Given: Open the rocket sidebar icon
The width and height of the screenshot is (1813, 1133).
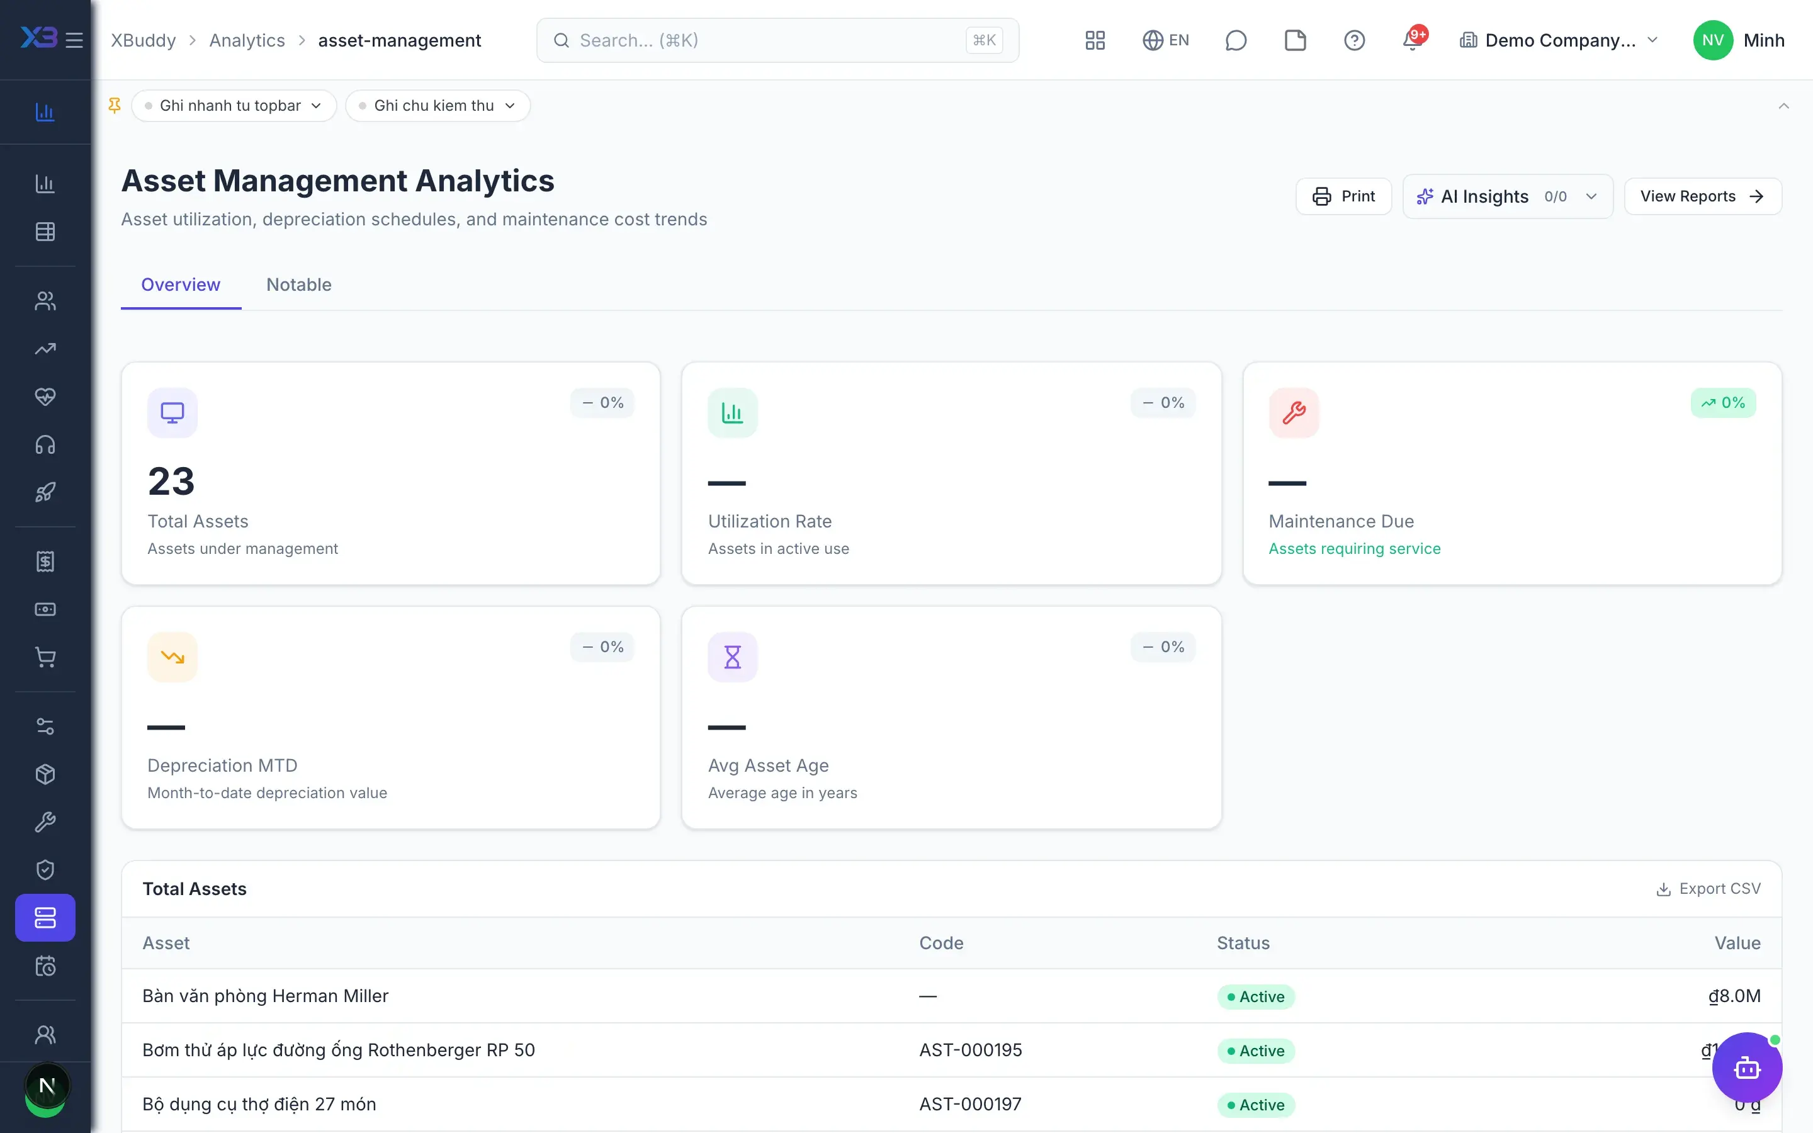Looking at the screenshot, I should (x=46, y=492).
